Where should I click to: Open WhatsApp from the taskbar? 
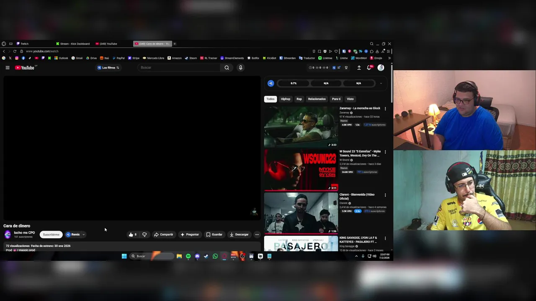[215, 256]
